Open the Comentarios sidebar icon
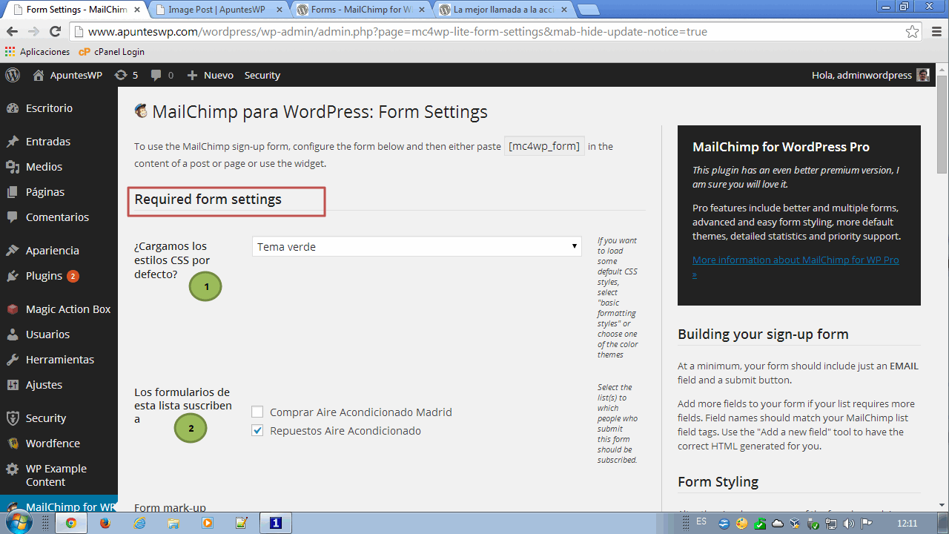 [13, 217]
